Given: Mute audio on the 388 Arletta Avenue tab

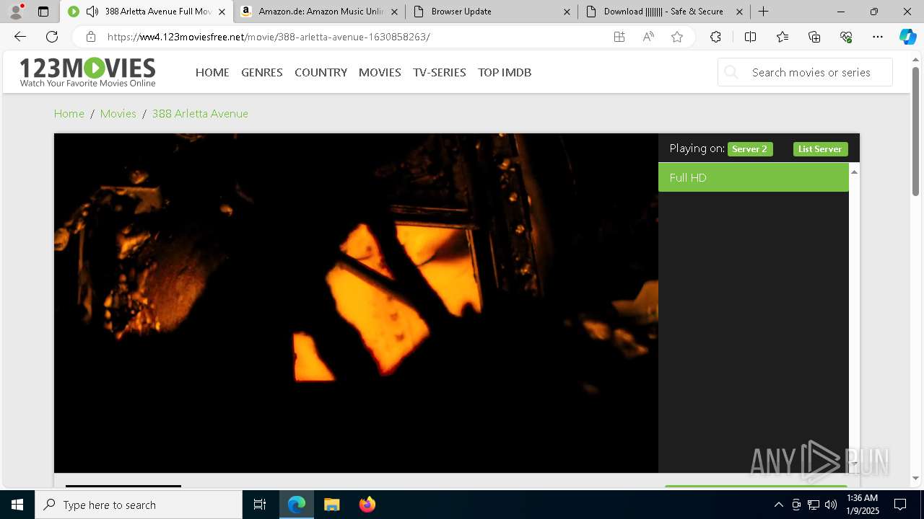Looking at the screenshot, I should coord(92,12).
